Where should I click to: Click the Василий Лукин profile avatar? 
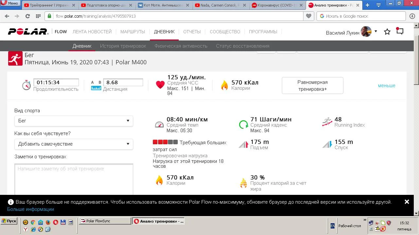pos(366,32)
